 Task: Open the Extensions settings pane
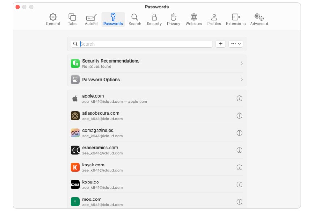point(236,20)
